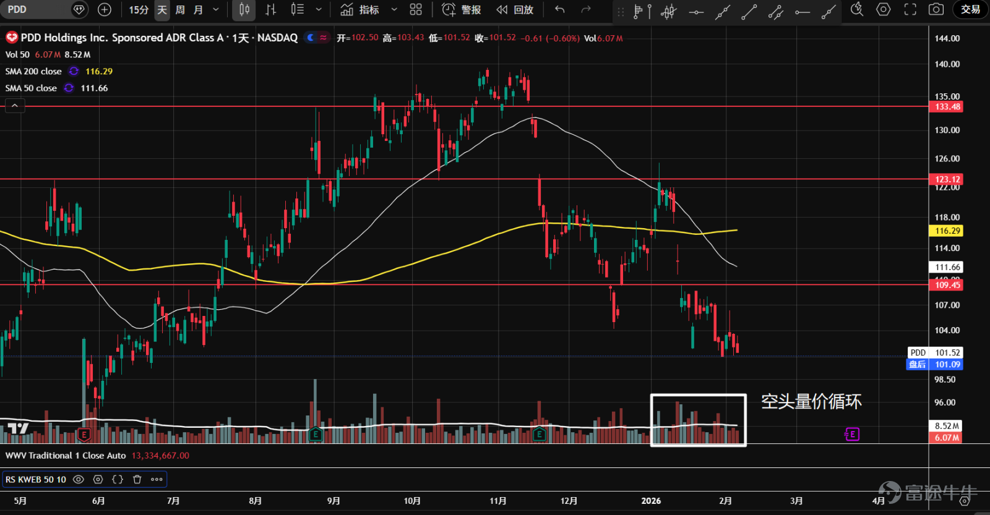Select the 周 weekly interval
Screen dimensions: 990x515
180,10
